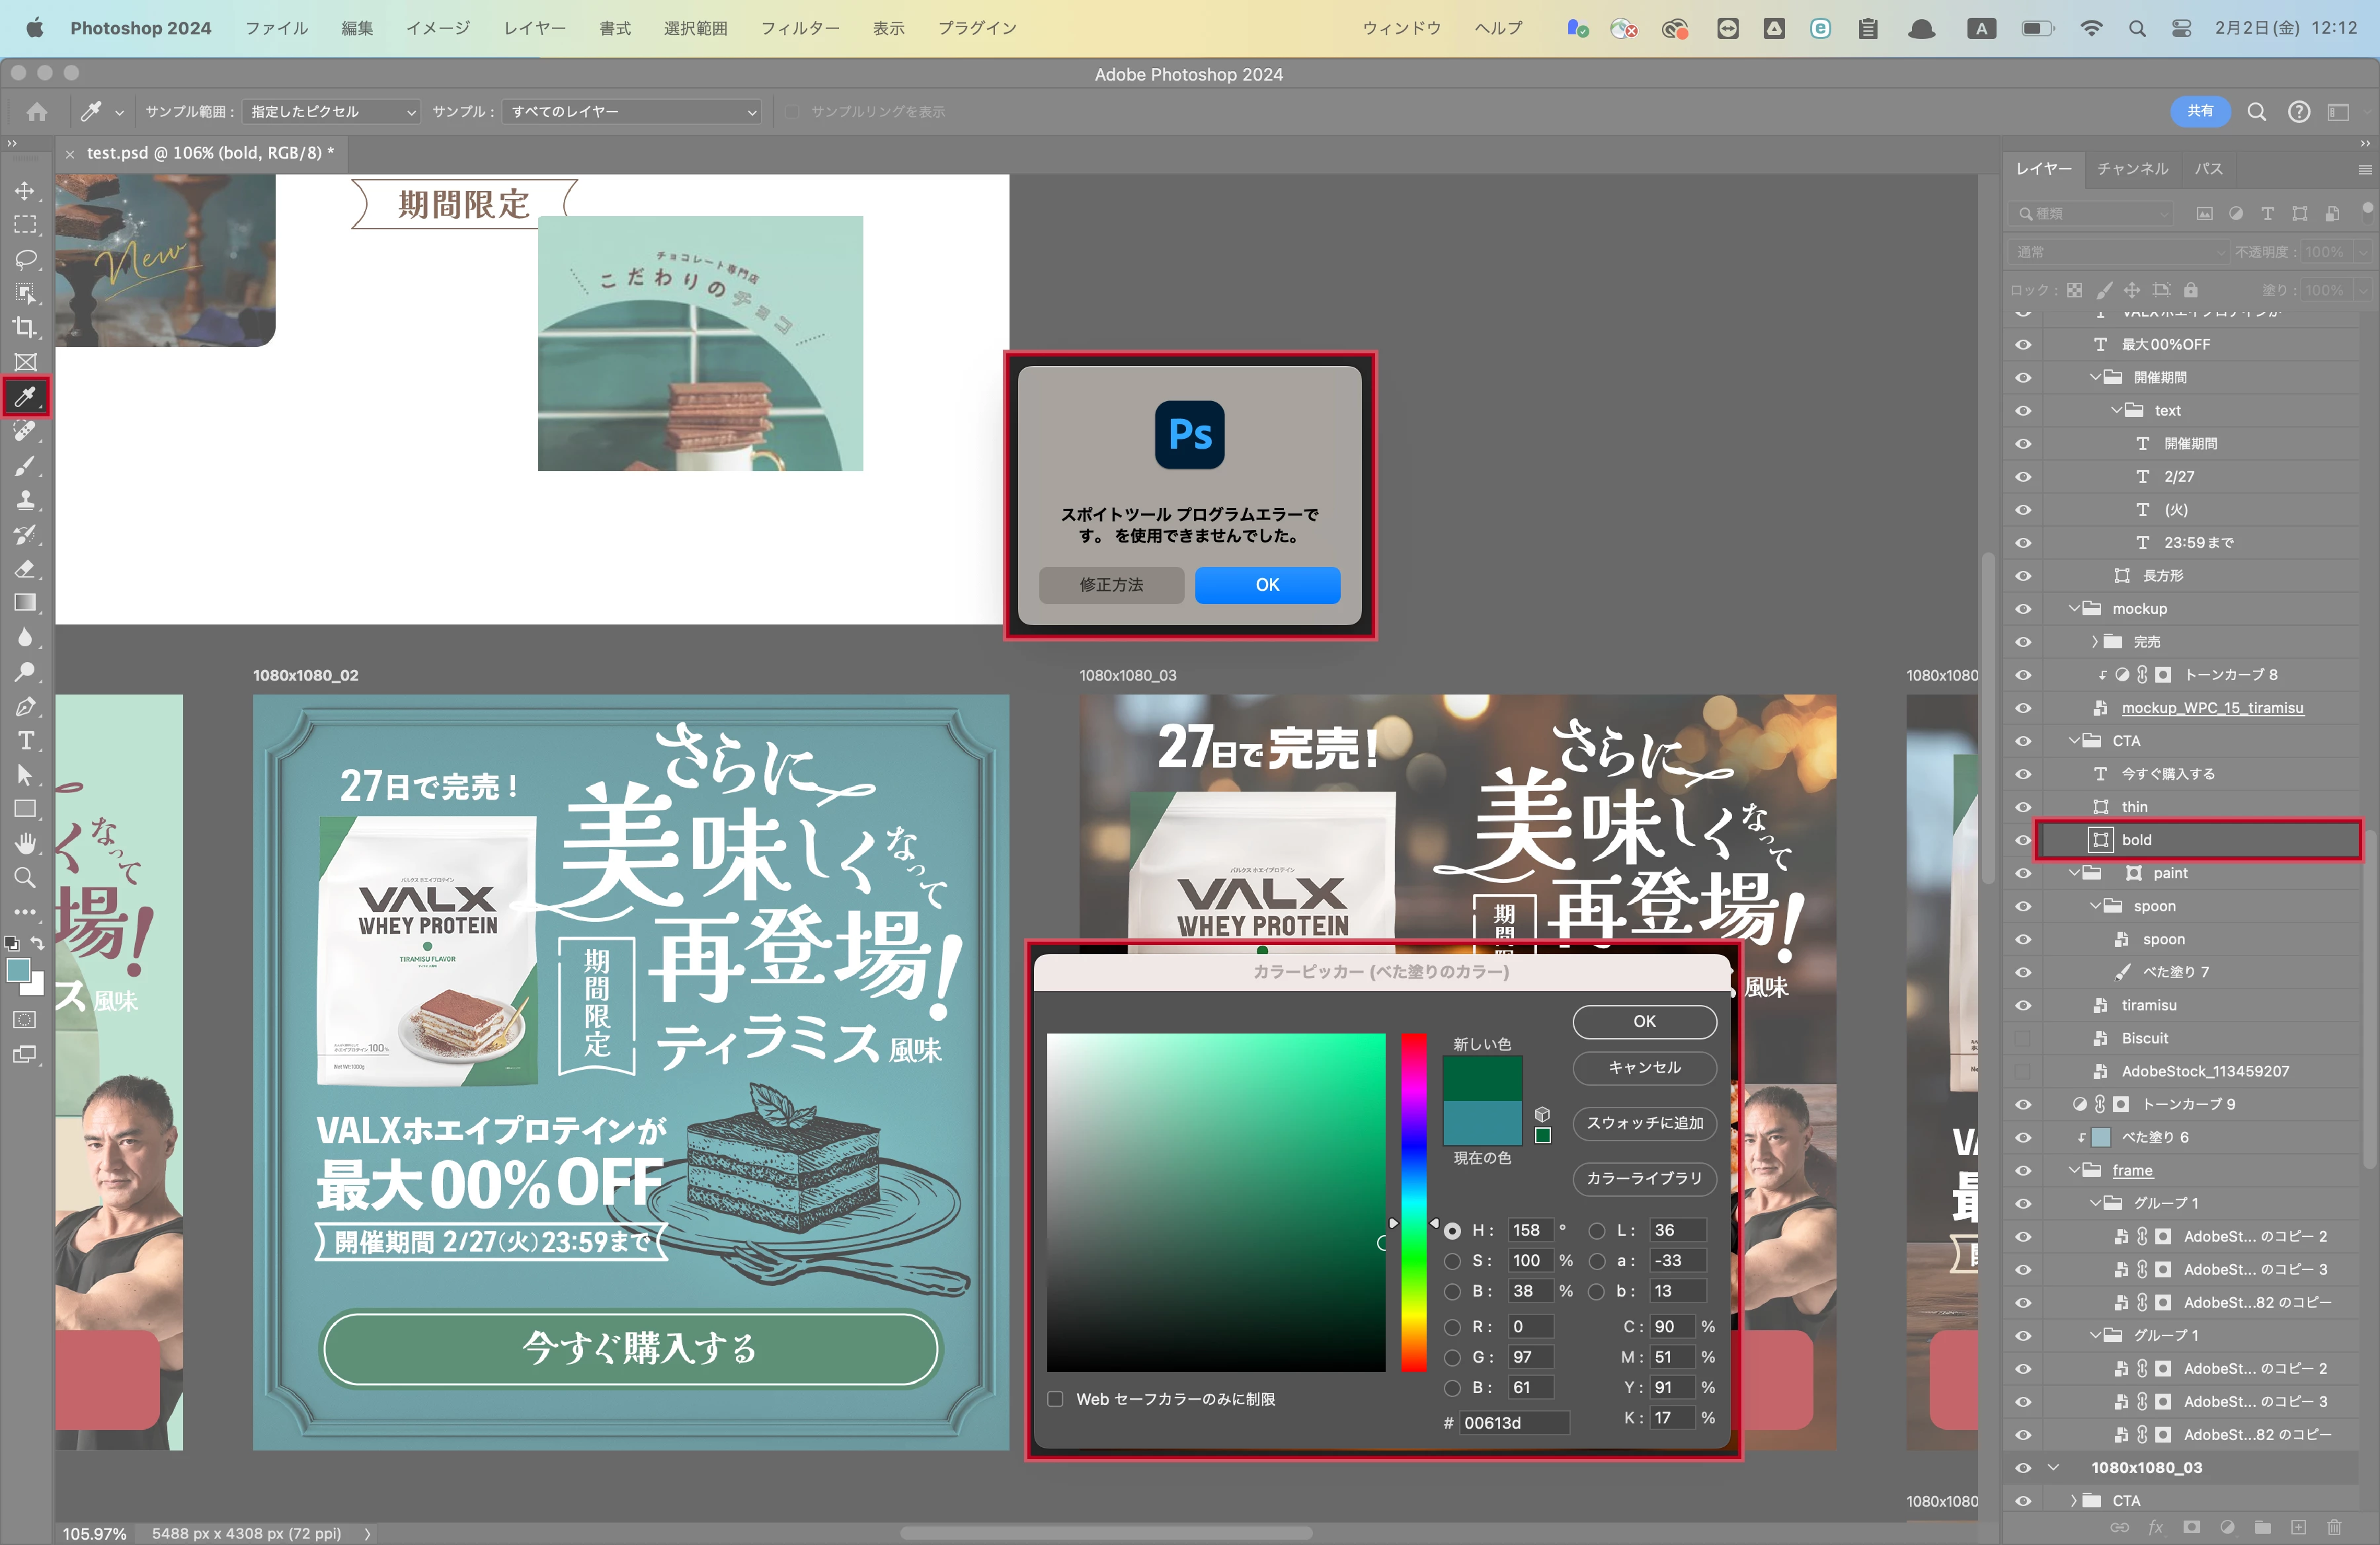
Task: Collapse the CTA layer group
Action: click(2075, 741)
